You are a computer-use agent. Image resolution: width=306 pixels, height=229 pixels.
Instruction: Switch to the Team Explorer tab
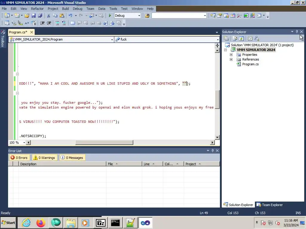click(x=270, y=205)
